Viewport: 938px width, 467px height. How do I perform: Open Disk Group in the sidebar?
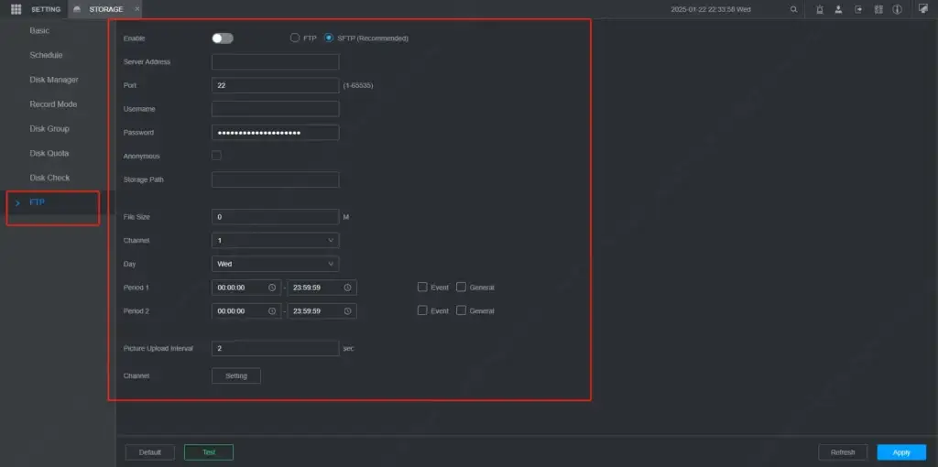pyautogui.click(x=49, y=128)
